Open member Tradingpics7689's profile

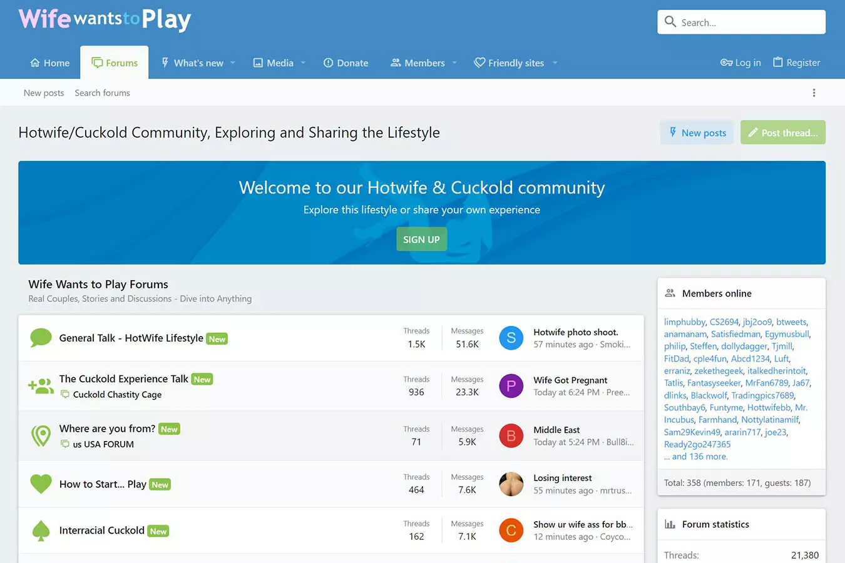click(762, 395)
